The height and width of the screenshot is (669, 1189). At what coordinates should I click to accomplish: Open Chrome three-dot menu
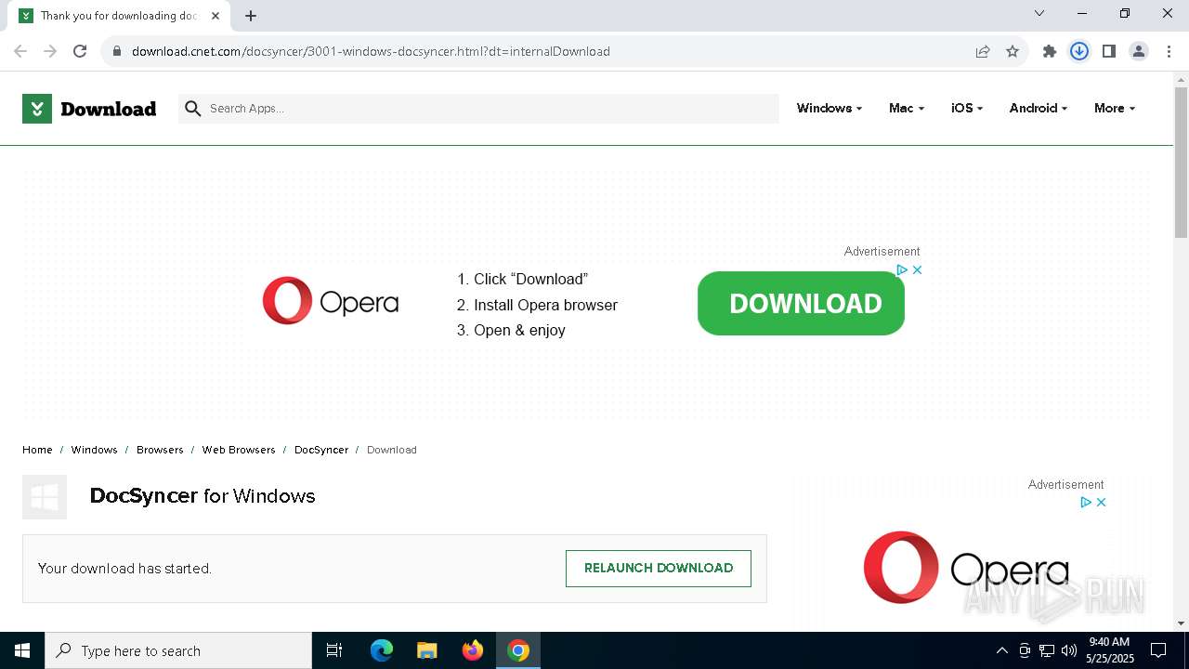click(x=1169, y=51)
